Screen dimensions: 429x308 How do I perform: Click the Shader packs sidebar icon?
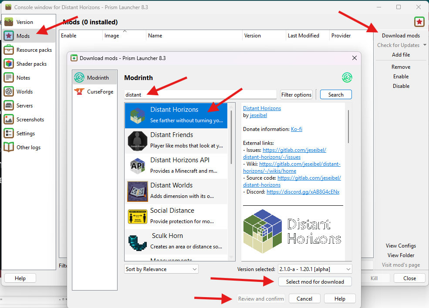click(x=9, y=64)
